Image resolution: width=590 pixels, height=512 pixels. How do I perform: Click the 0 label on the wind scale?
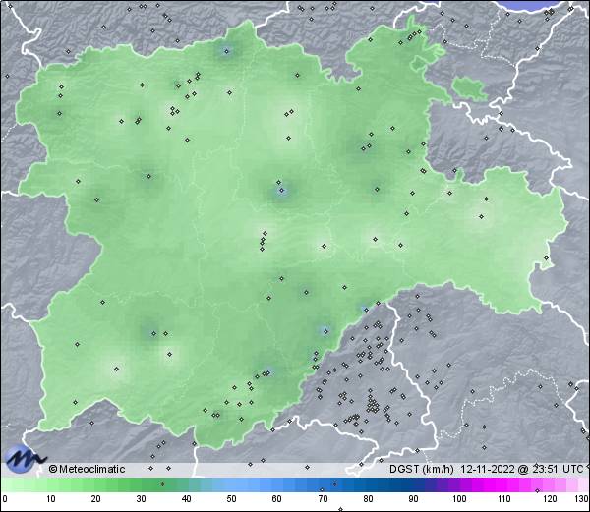[x=5, y=499]
